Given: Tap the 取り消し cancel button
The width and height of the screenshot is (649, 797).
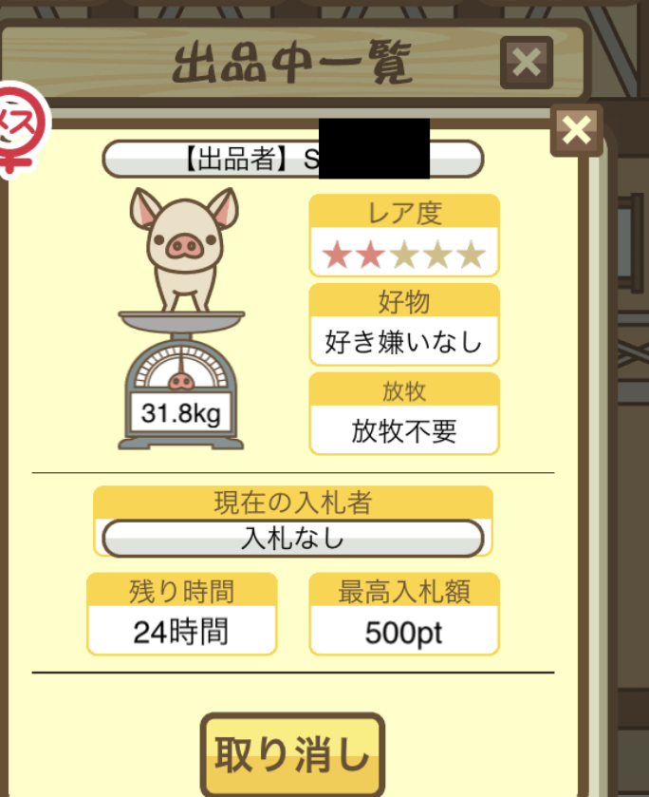Looking at the screenshot, I should click(292, 754).
